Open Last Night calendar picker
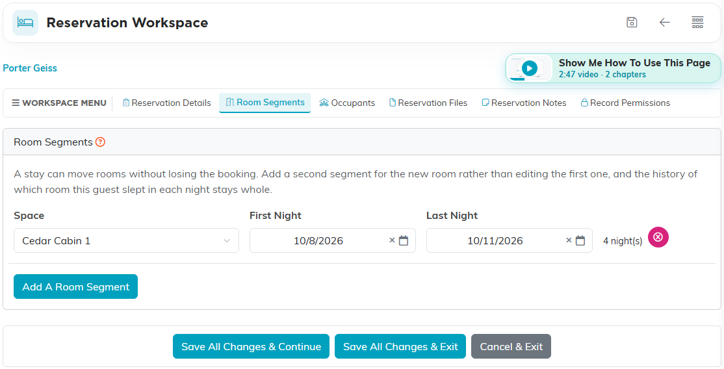Viewport: 724px width, 369px height. pyautogui.click(x=580, y=240)
